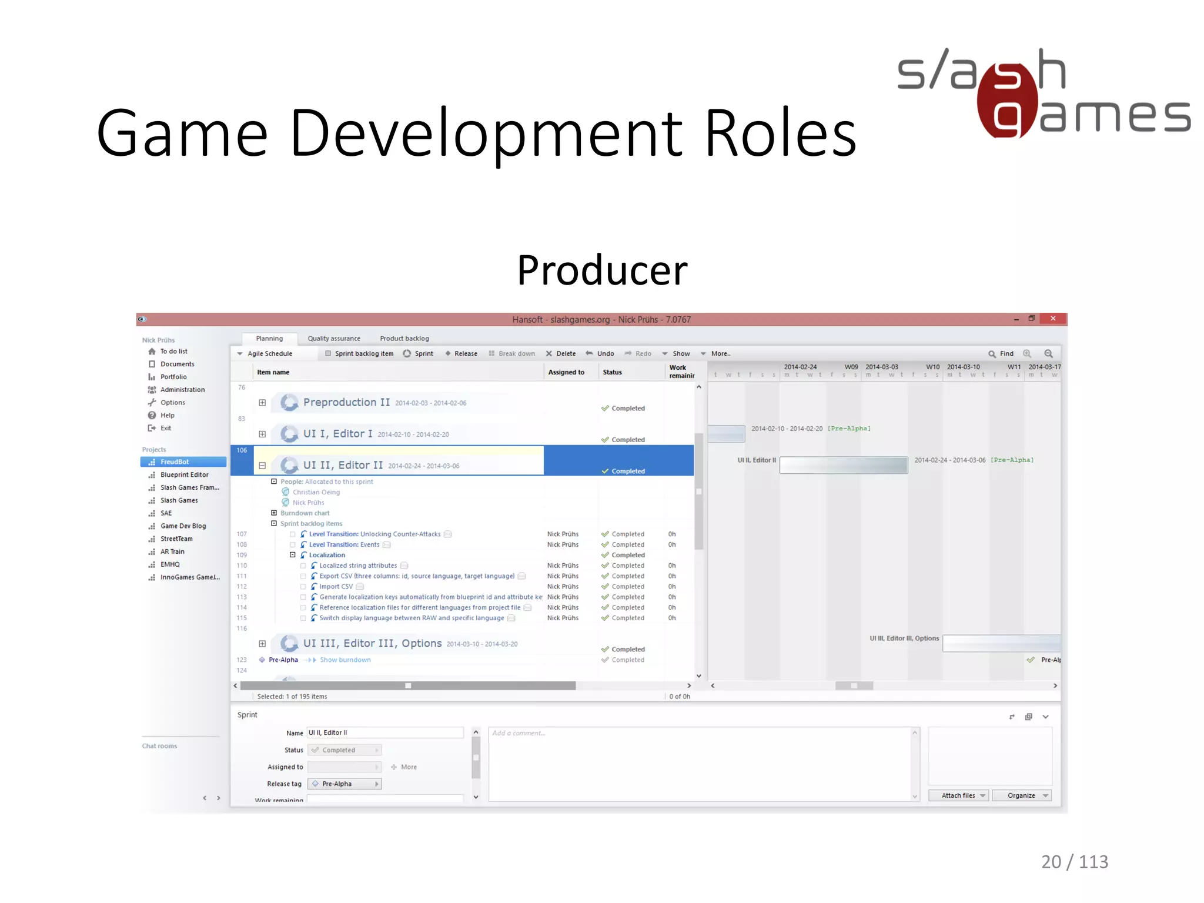This screenshot has width=1204, height=903.
Task: Select the FreudBot project
Action: 183,462
